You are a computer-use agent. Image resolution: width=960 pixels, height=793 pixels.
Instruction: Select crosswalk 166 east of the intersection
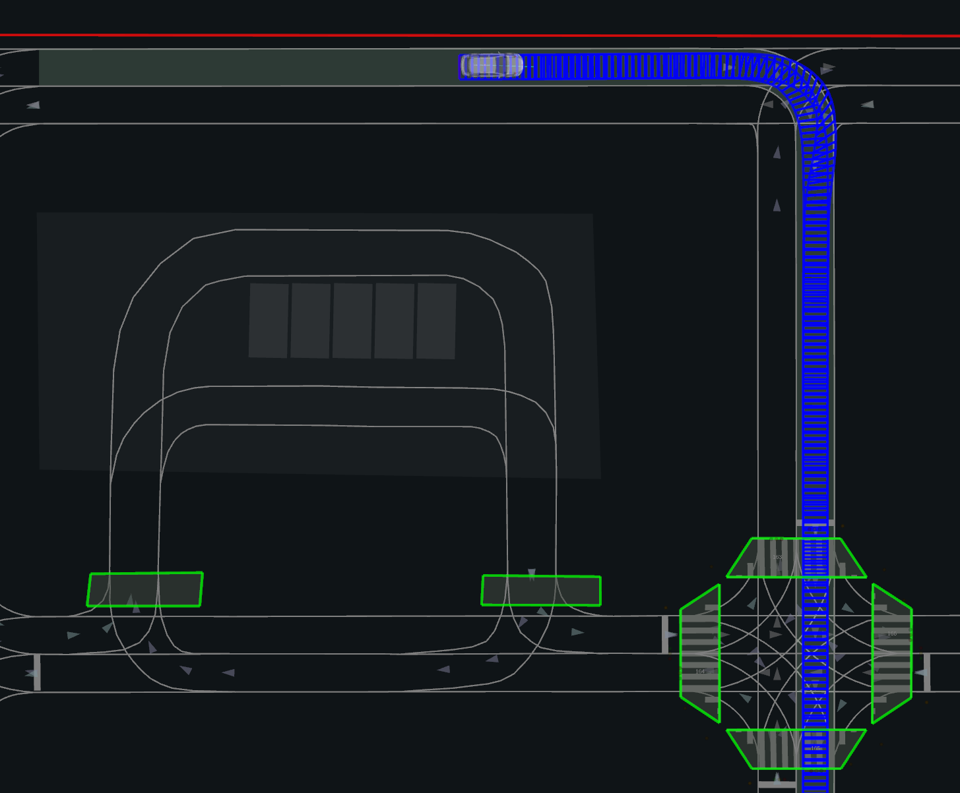[x=892, y=654]
